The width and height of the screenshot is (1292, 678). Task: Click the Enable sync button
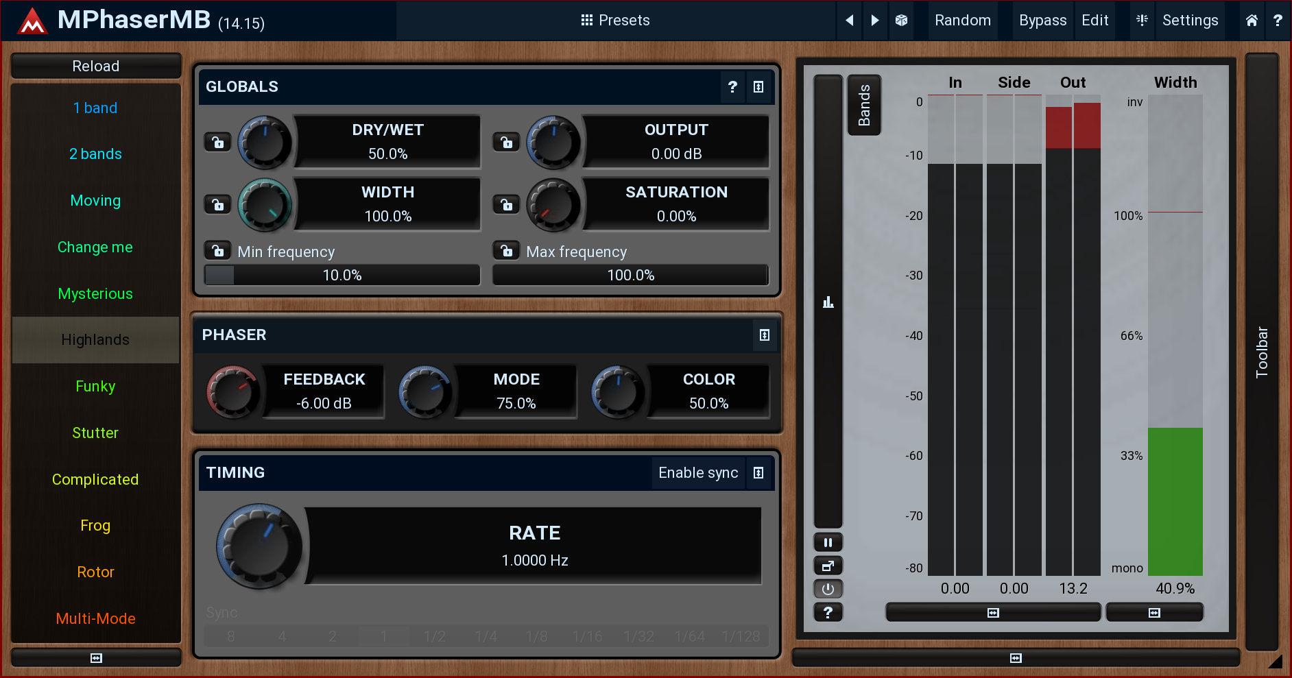697,473
